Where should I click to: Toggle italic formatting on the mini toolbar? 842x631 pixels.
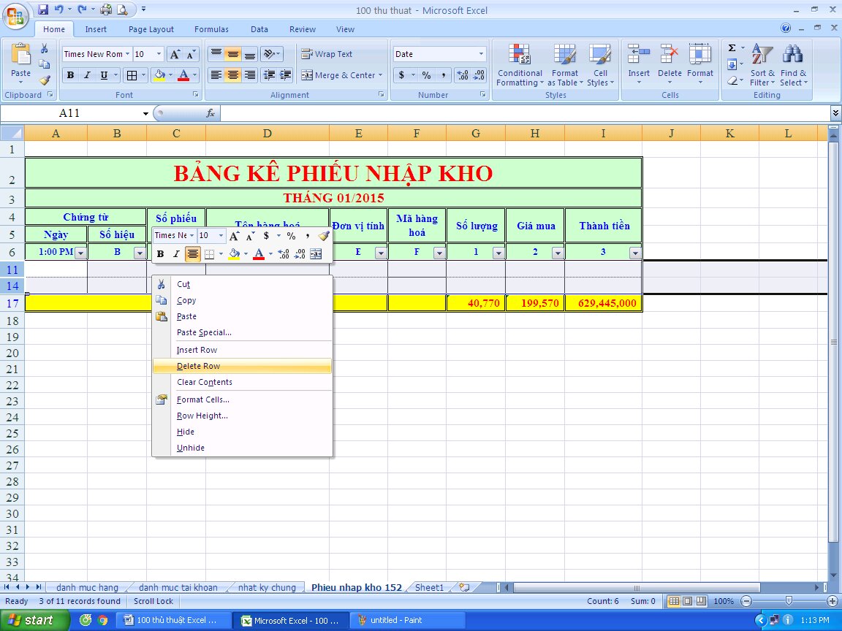tap(175, 253)
